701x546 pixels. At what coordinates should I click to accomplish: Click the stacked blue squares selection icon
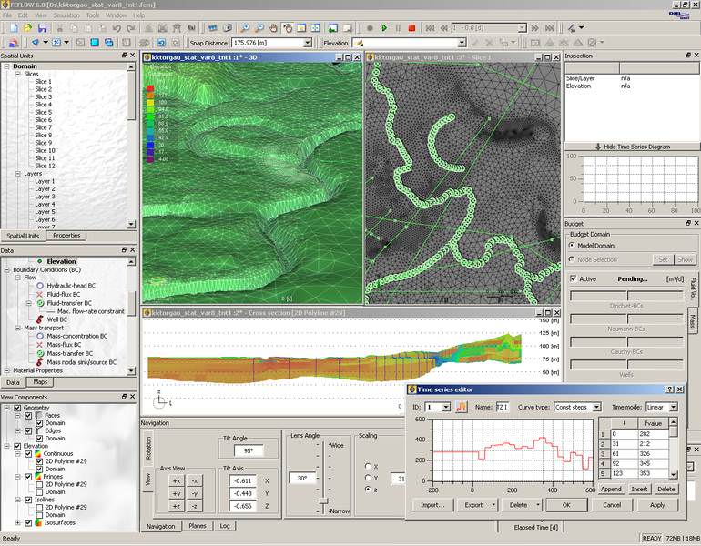(108, 43)
